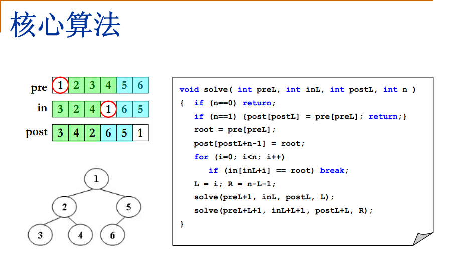The height and width of the screenshot is (267, 456).
Task: Click the closing brace of the solve function
Action: (182, 224)
